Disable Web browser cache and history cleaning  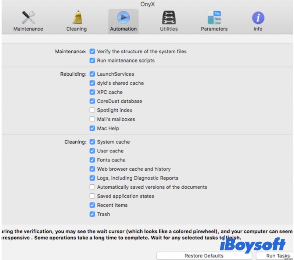pyautogui.click(x=92, y=169)
